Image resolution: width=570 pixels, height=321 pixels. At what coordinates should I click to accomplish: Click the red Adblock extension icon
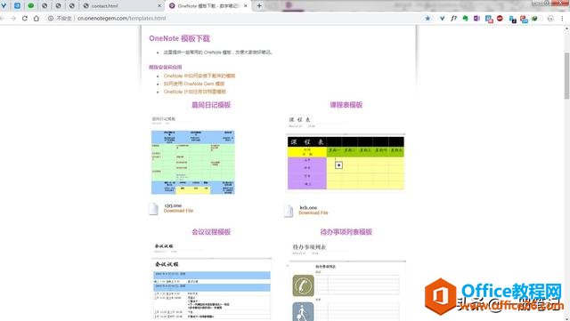[500, 18]
